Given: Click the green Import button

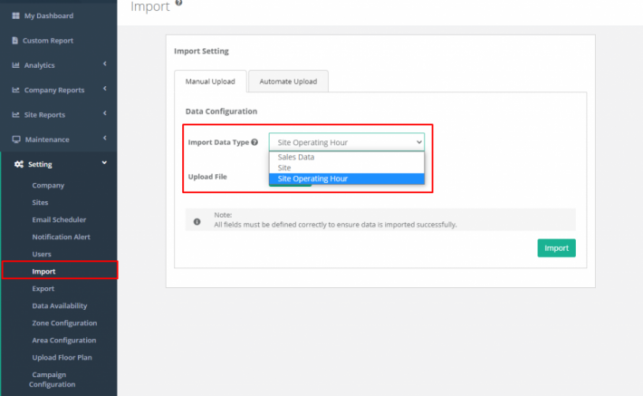Looking at the screenshot, I should [556, 248].
